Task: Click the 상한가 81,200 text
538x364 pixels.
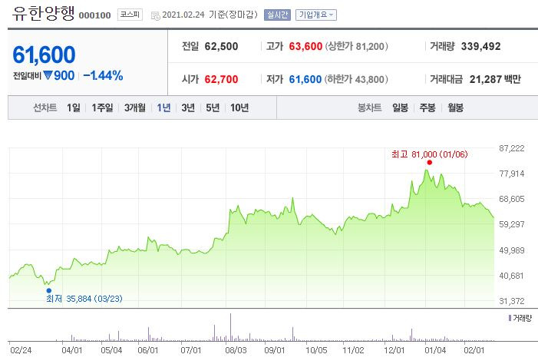Action: point(357,46)
